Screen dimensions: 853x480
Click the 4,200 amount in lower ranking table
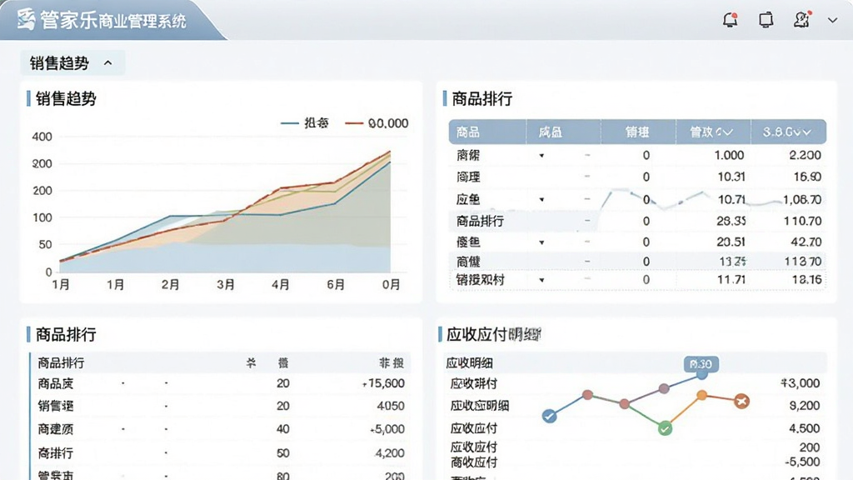point(390,452)
